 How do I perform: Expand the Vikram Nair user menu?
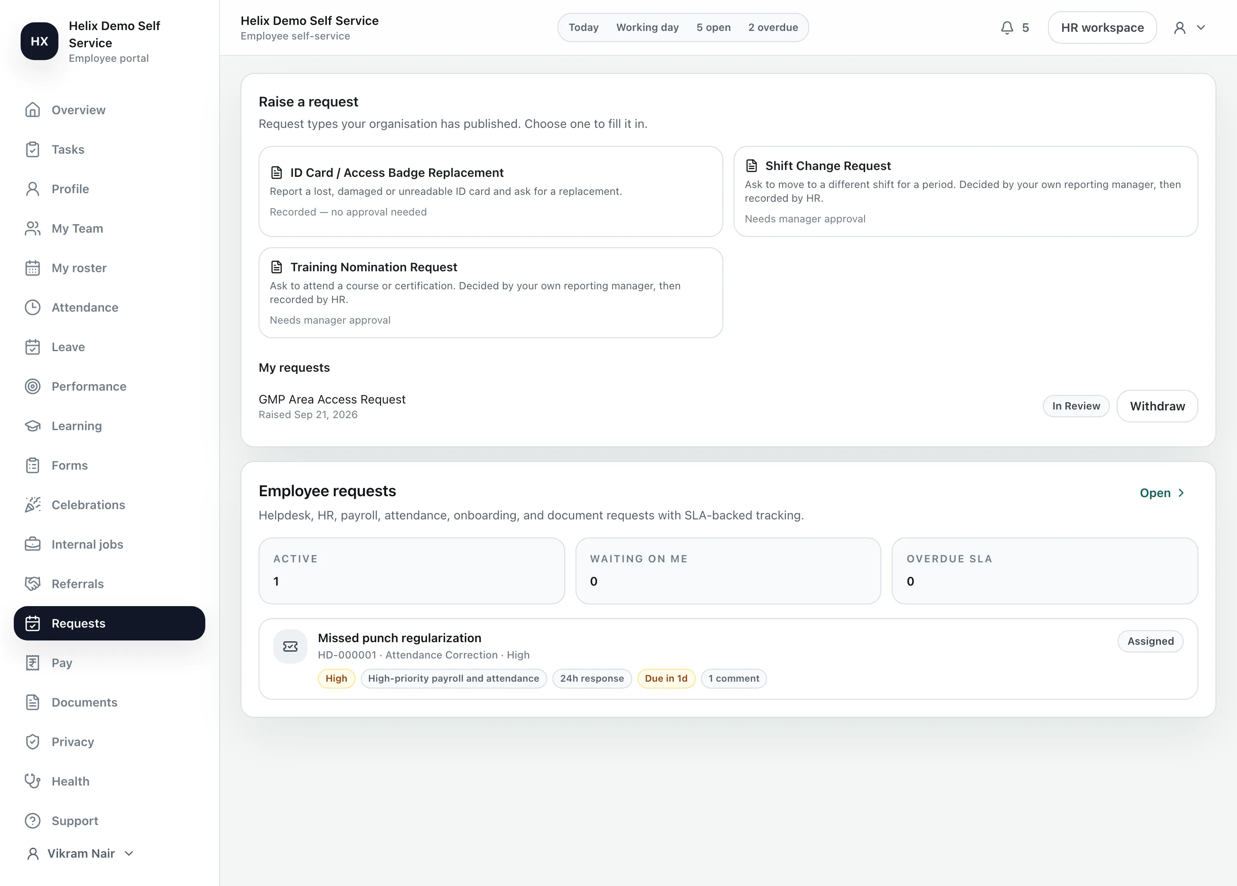point(80,853)
